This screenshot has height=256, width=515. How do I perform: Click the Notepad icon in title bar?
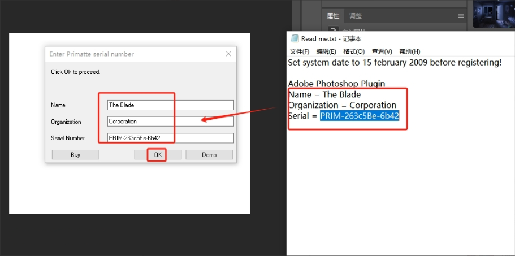[295, 38]
